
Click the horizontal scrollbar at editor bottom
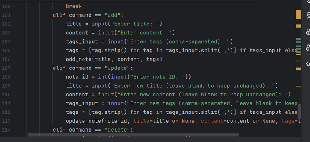coord(133,135)
